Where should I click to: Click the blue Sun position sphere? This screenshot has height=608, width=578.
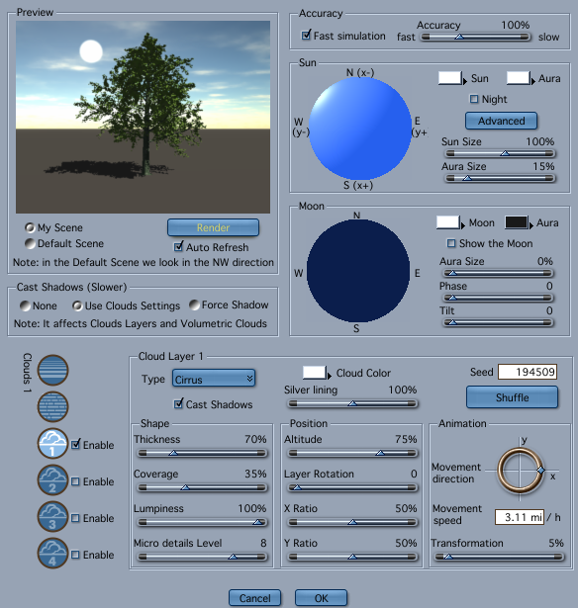tap(360, 129)
